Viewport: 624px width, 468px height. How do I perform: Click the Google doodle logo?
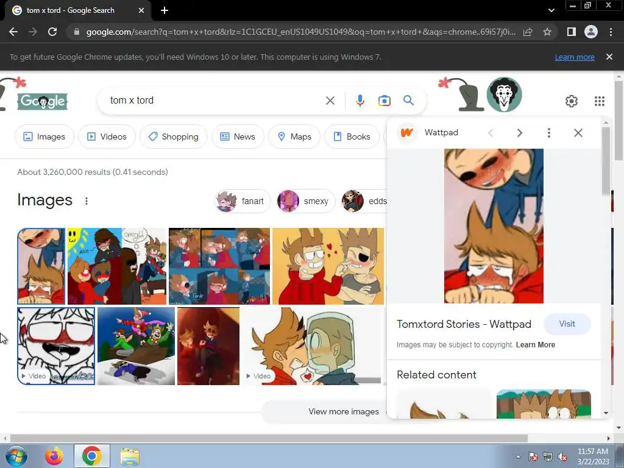point(42,101)
